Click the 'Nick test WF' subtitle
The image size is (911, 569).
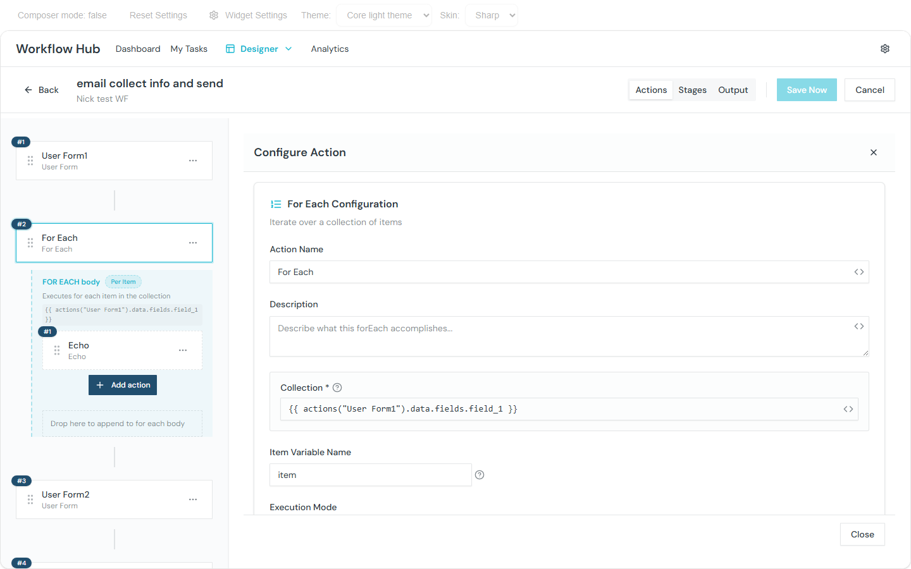point(102,99)
